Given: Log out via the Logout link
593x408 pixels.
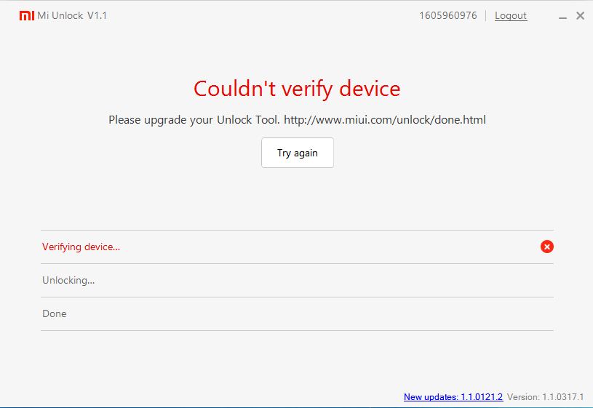Looking at the screenshot, I should pyautogui.click(x=511, y=16).
